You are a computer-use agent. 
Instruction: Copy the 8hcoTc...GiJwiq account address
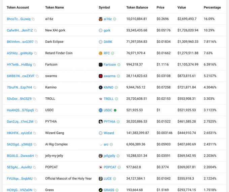pos(33,19)
